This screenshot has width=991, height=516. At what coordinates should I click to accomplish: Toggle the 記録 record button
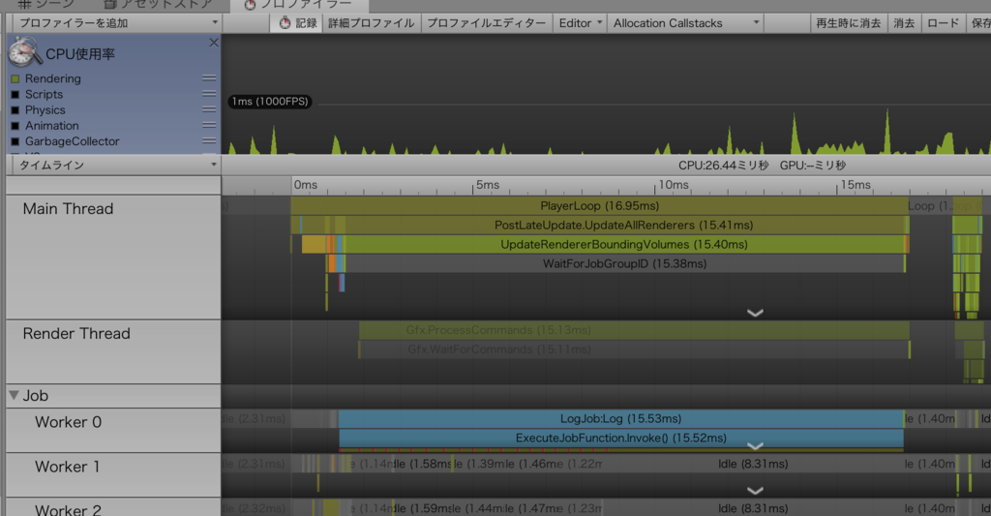coord(297,23)
